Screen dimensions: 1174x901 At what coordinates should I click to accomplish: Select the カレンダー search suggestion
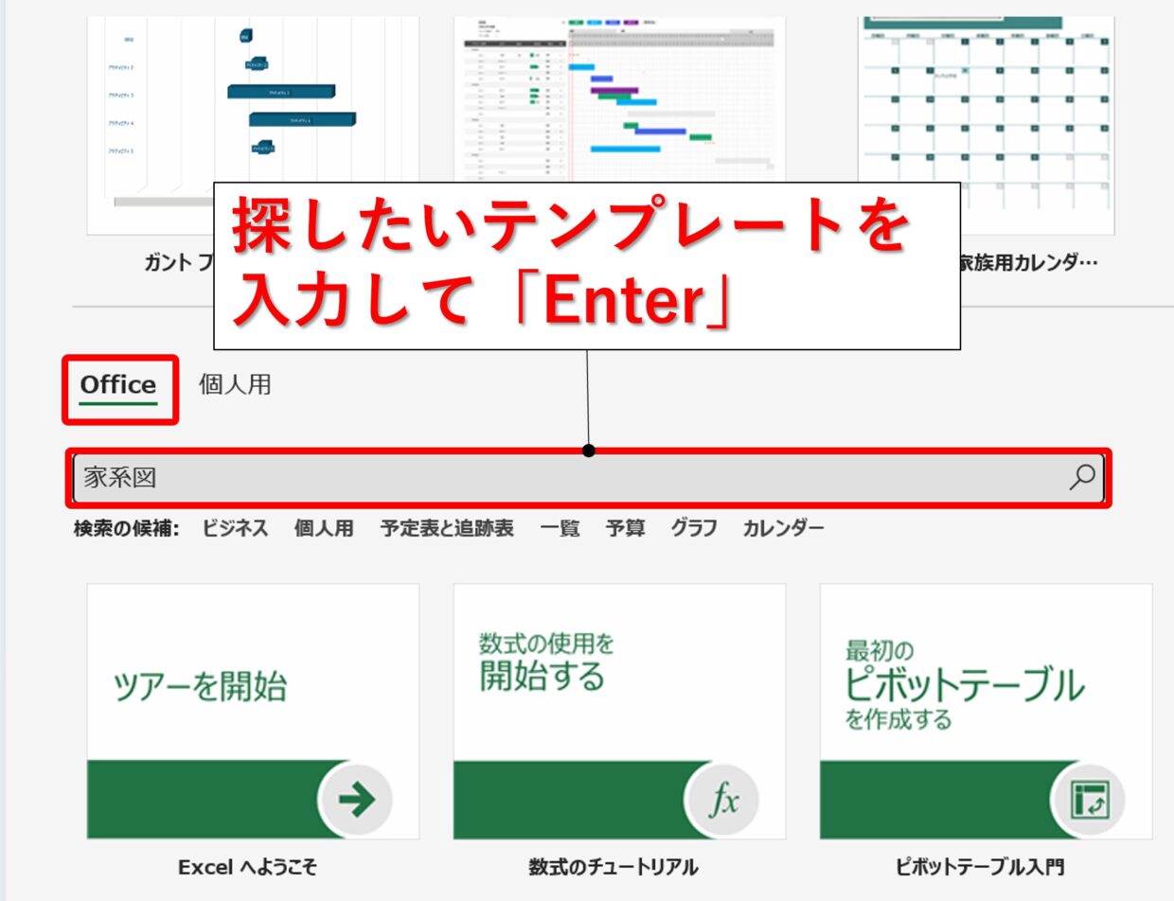[x=783, y=528]
